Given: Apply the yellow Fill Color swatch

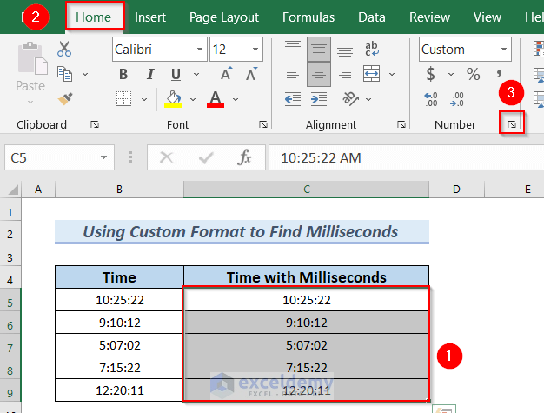Looking at the screenshot, I should [x=172, y=98].
